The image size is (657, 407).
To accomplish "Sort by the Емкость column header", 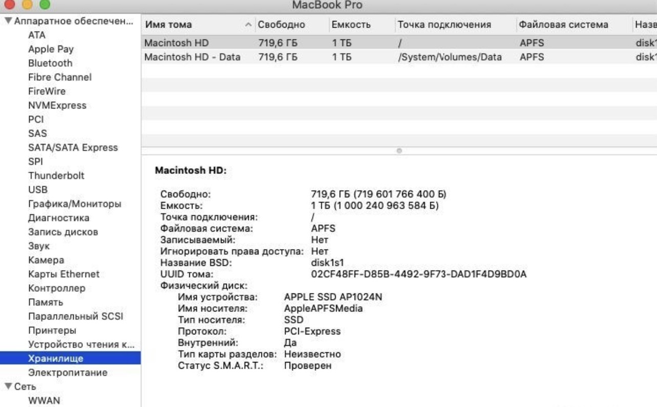I will (x=351, y=25).
